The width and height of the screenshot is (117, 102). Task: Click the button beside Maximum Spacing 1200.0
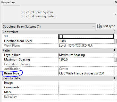[115, 60]
